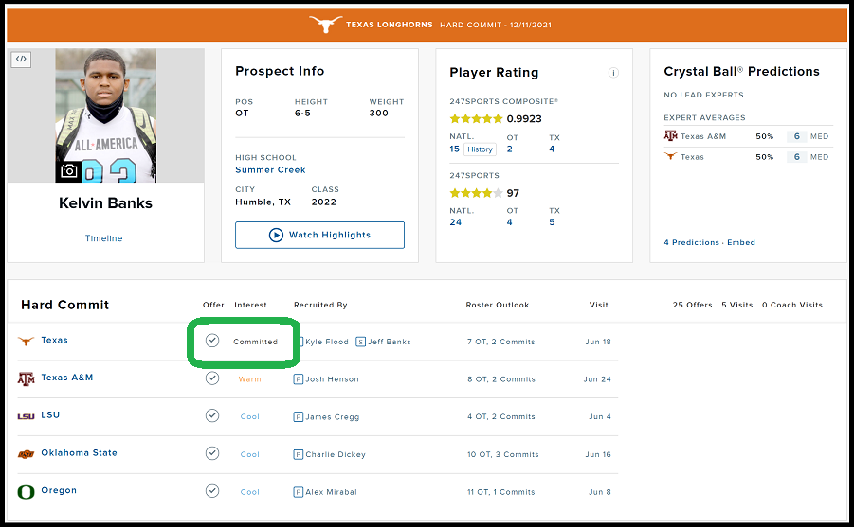
Task: Open the Texas team link in commit row
Action: [54, 340]
